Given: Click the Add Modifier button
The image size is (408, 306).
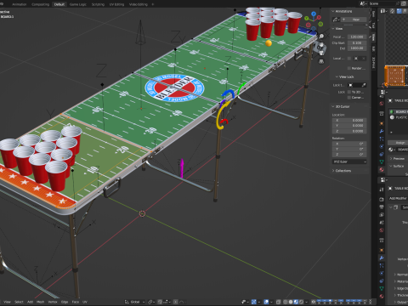Looking at the screenshot, I should pos(398,198).
